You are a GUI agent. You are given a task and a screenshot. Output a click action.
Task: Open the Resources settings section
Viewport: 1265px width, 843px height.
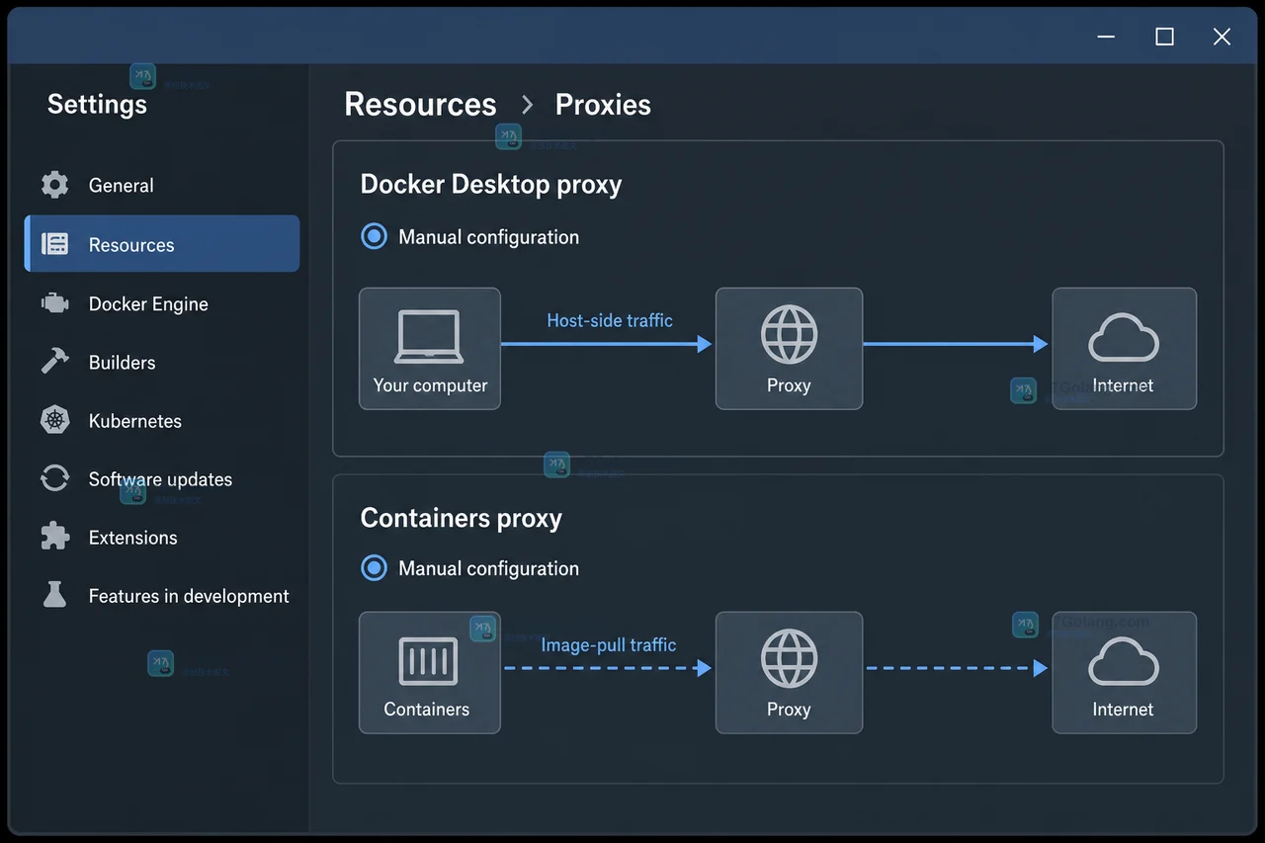[162, 244]
